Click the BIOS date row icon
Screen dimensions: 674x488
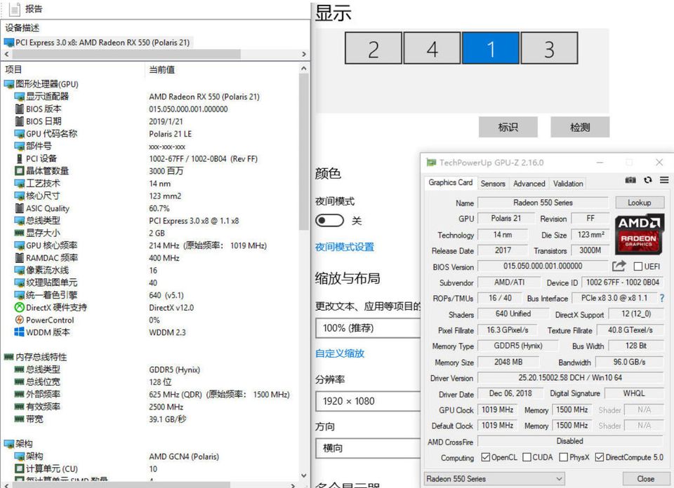click(20, 121)
